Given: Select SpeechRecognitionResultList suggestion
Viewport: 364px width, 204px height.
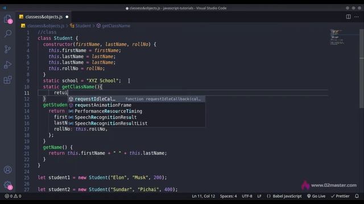Looking at the screenshot, I should coord(136,124).
